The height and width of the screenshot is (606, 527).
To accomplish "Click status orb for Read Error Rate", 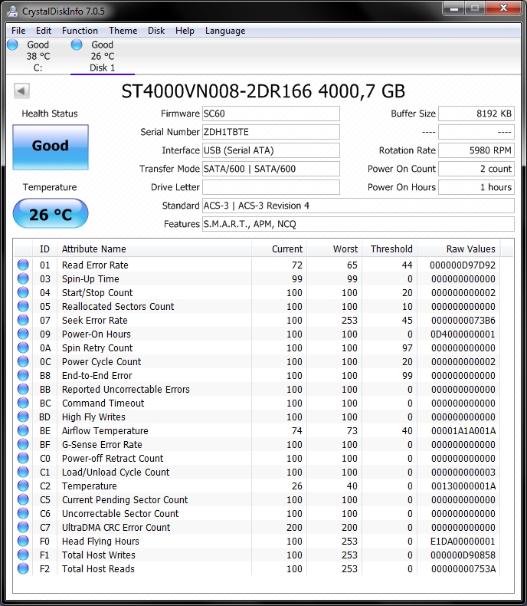I will 23,265.
